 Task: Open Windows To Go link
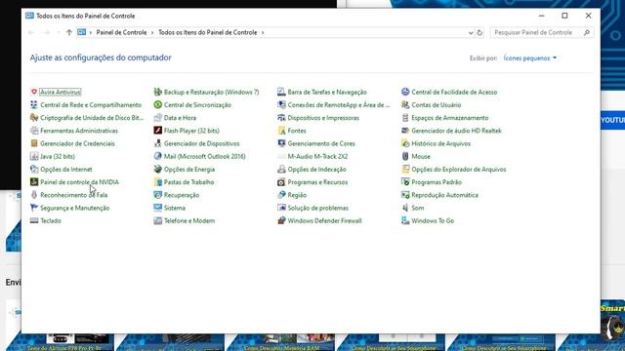coord(433,220)
